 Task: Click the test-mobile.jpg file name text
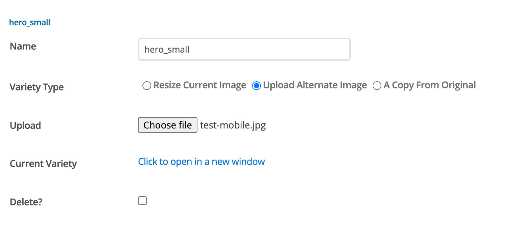click(x=233, y=125)
